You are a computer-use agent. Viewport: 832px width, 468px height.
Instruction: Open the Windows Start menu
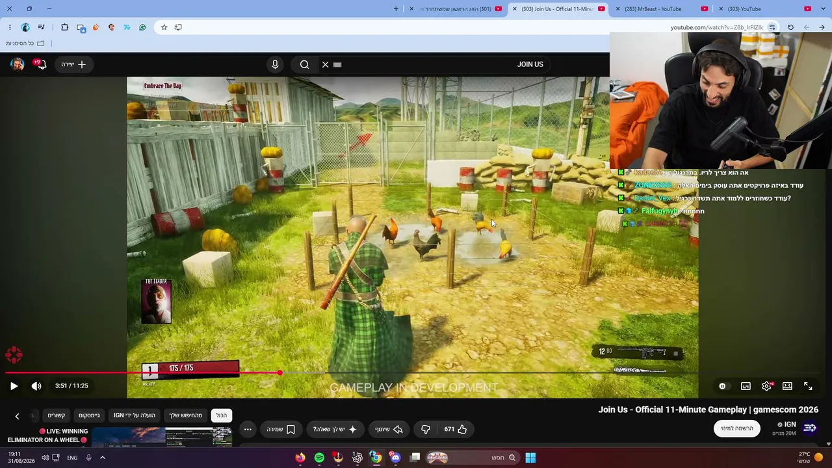point(530,458)
